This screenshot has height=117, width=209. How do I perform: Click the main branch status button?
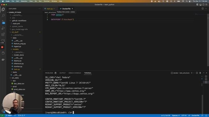9,116
